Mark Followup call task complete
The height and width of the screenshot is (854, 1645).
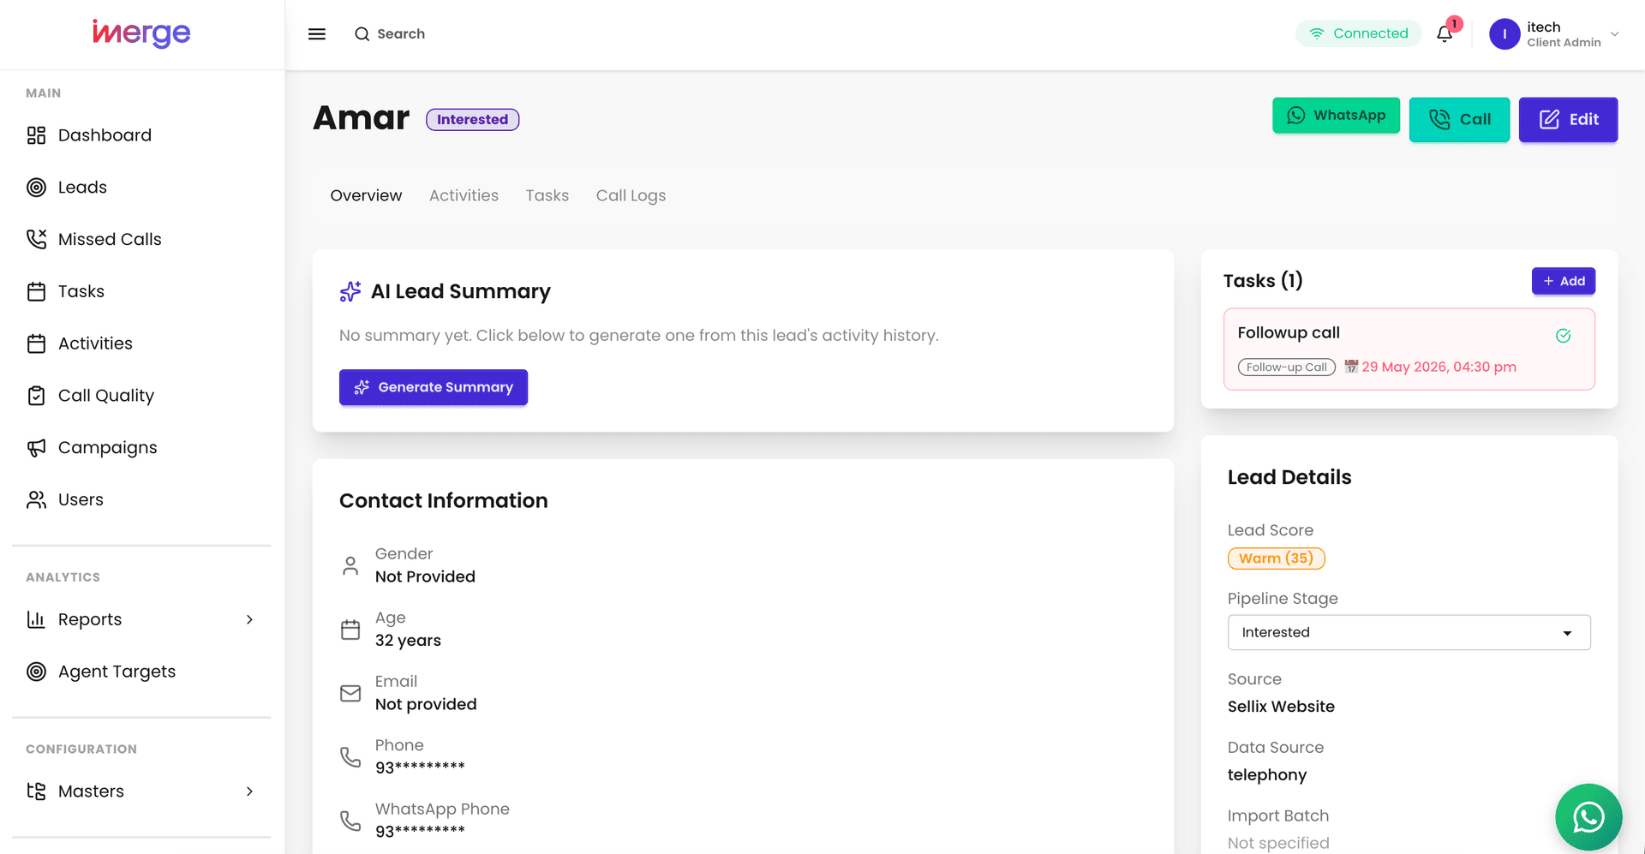(x=1564, y=336)
